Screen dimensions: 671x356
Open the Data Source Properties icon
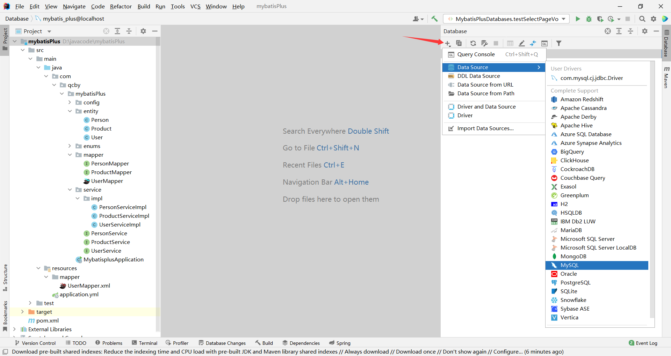[x=484, y=43]
